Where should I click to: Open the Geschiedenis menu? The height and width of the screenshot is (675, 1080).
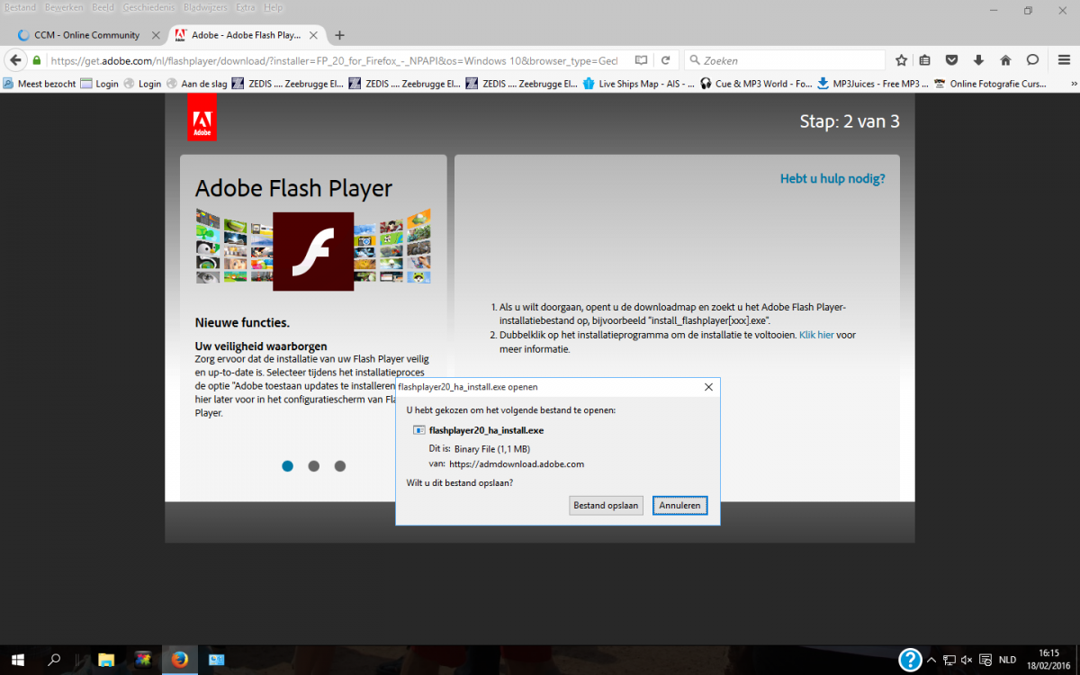pyautogui.click(x=148, y=7)
